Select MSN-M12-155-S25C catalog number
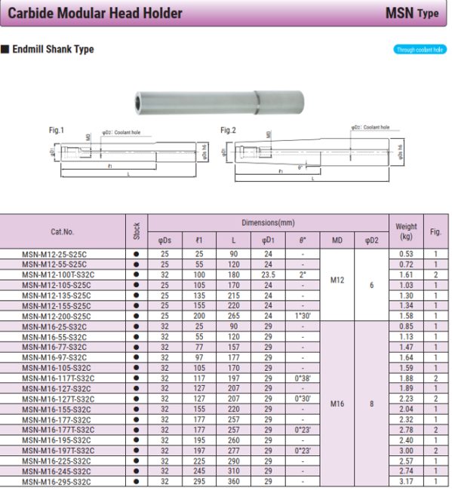The image size is (452, 490). pyautogui.click(x=57, y=306)
